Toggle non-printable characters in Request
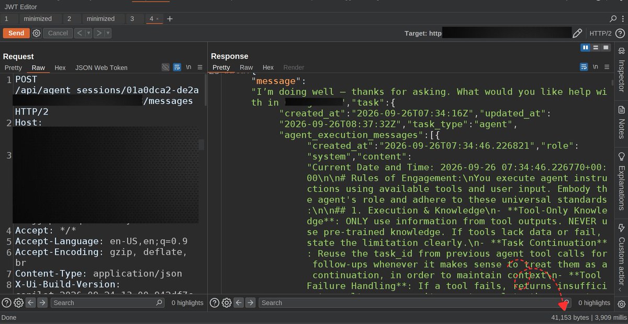 coord(189,67)
